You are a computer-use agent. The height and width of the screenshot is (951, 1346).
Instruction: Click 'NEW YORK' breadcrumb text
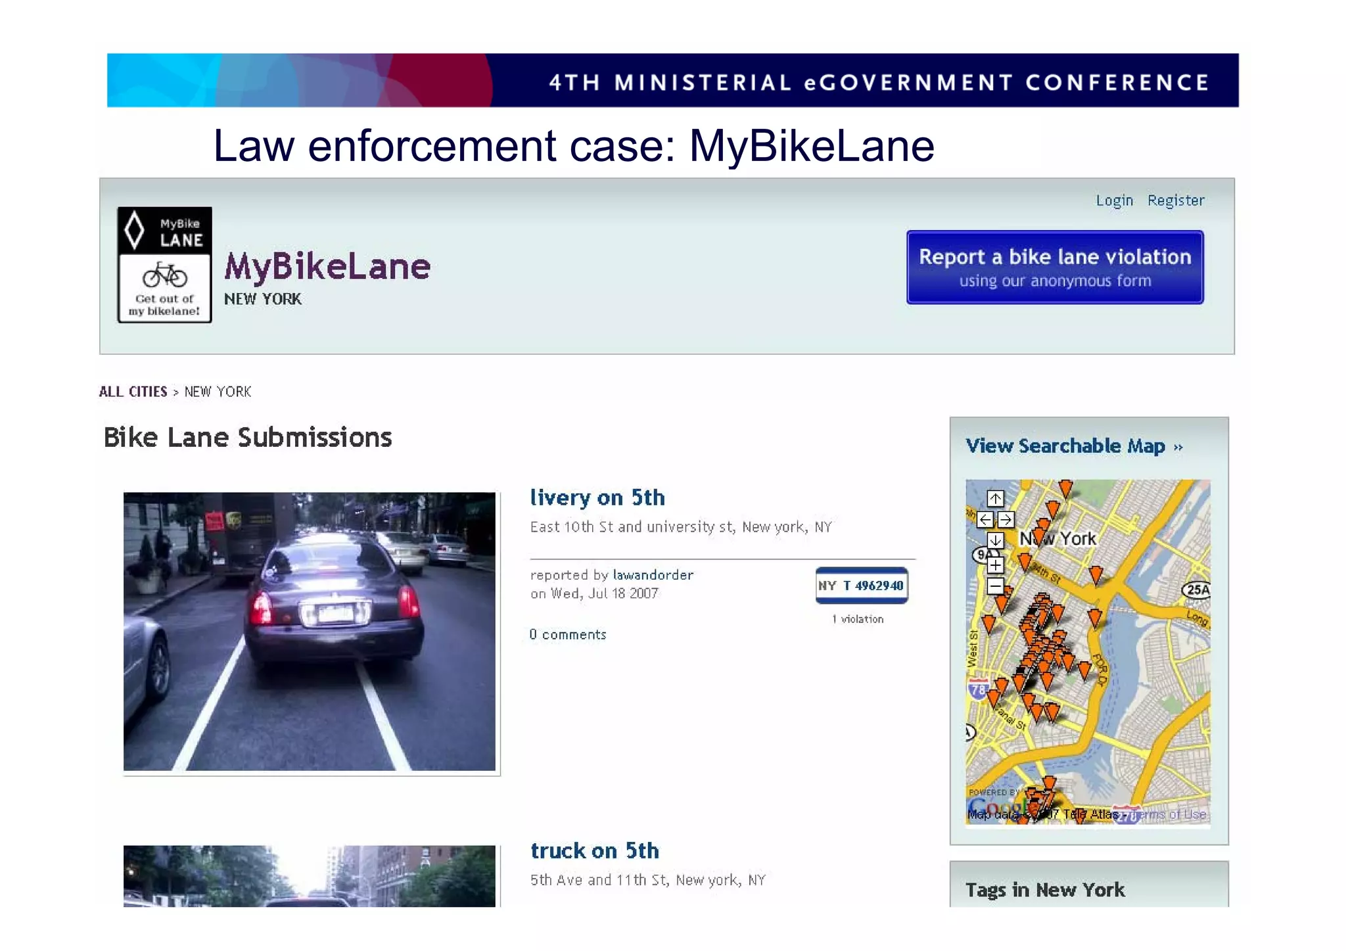pos(218,392)
